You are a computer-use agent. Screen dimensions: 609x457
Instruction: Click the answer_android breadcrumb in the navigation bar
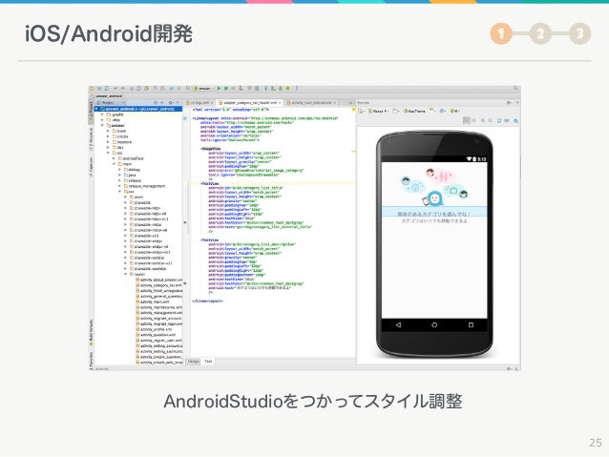pyautogui.click(x=109, y=96)
